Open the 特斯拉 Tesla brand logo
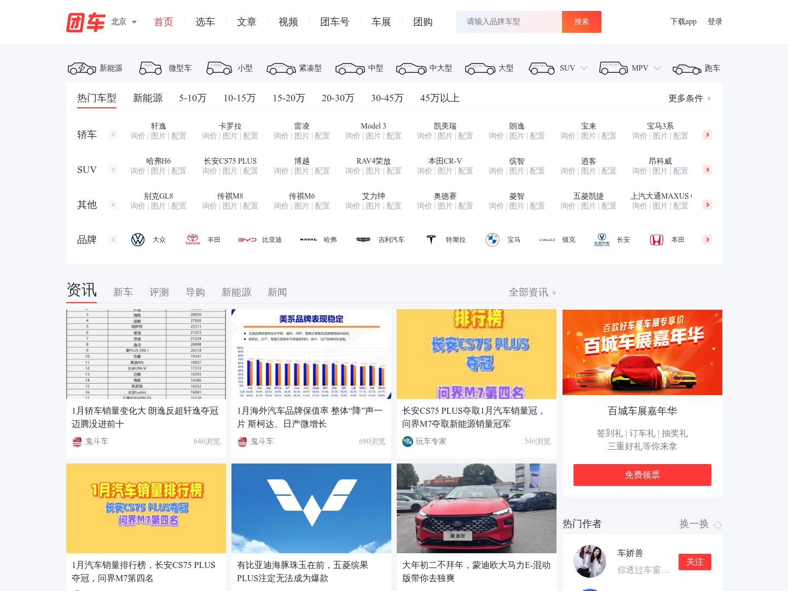 [x=431, y=240]
